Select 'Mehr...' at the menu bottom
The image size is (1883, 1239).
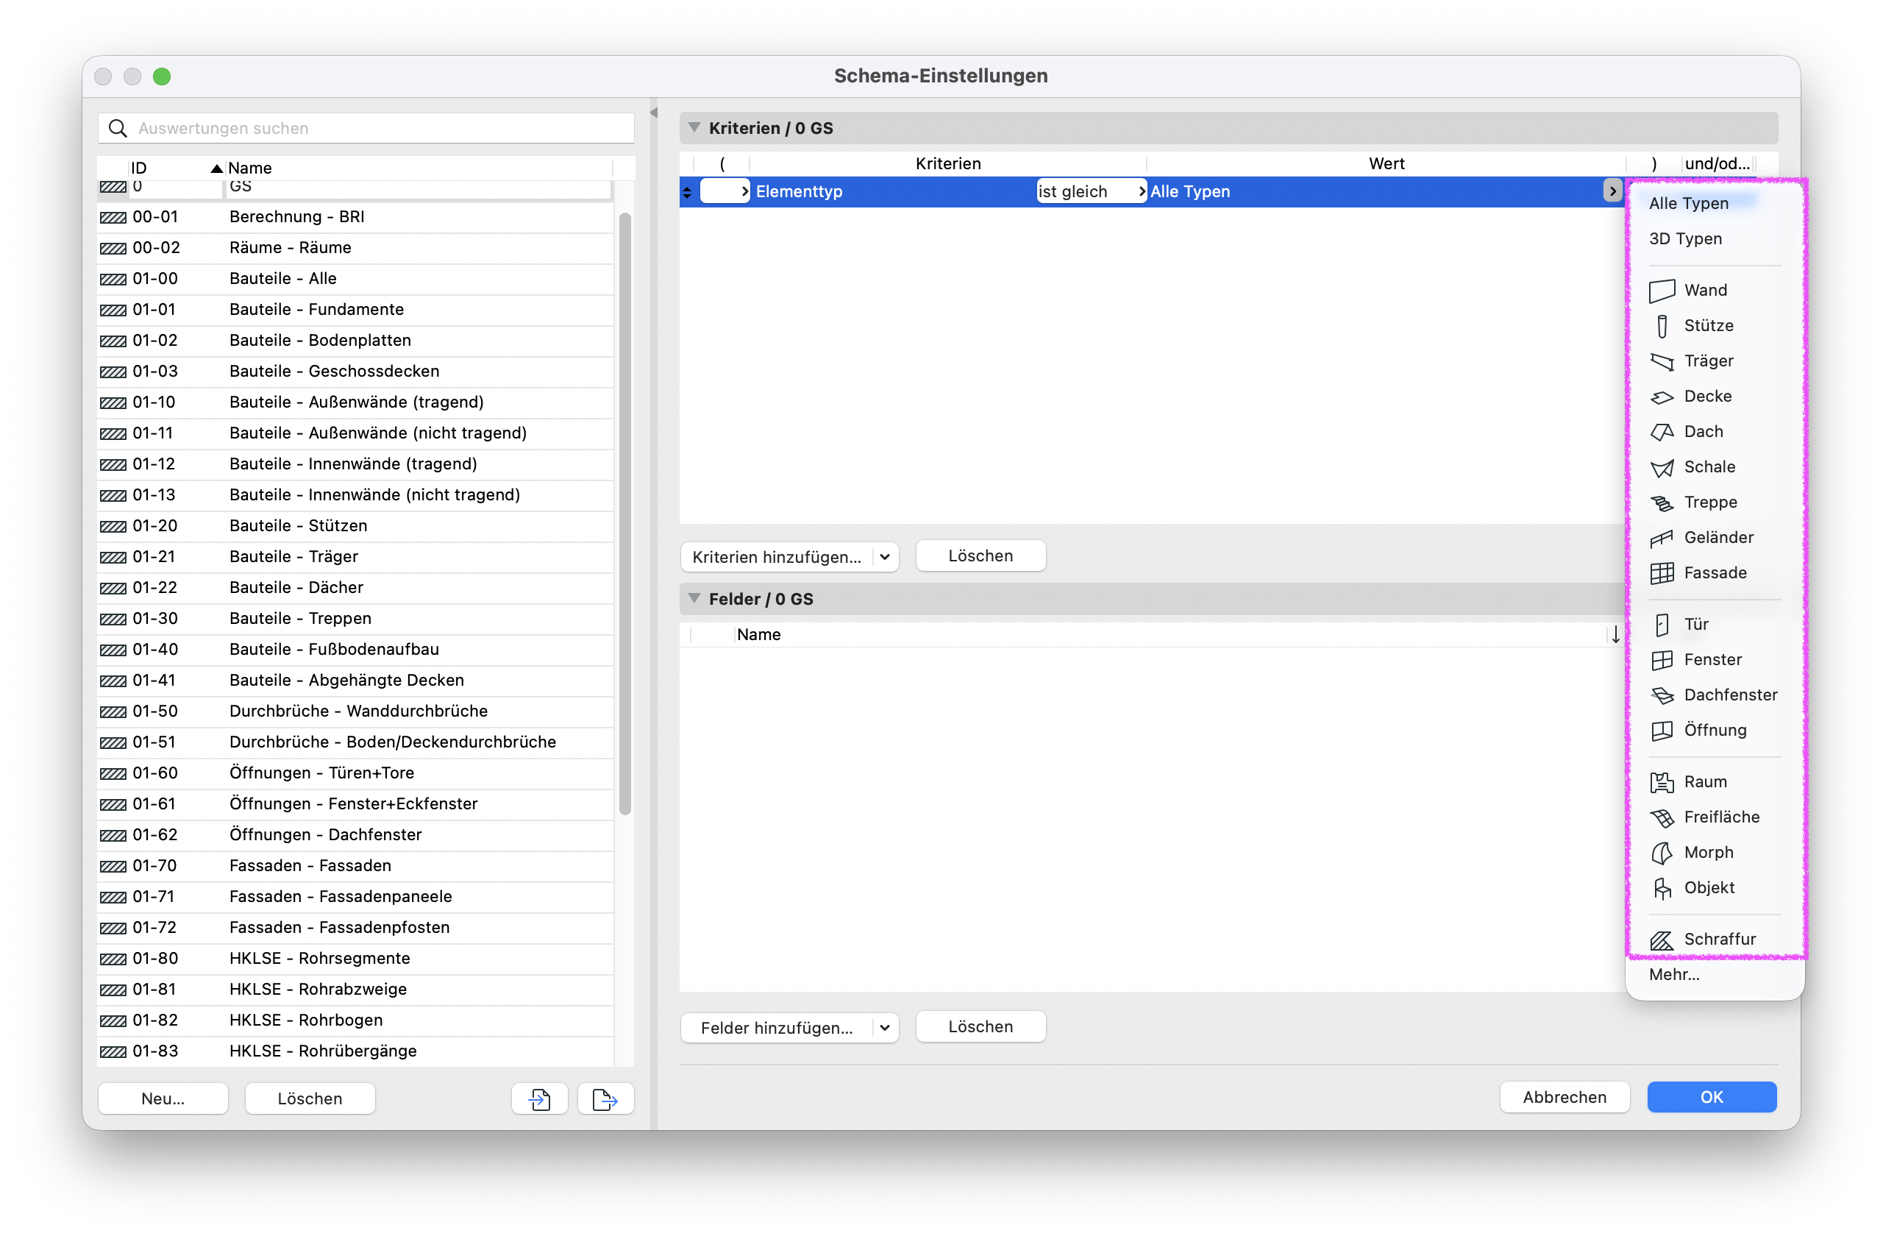1673,974
